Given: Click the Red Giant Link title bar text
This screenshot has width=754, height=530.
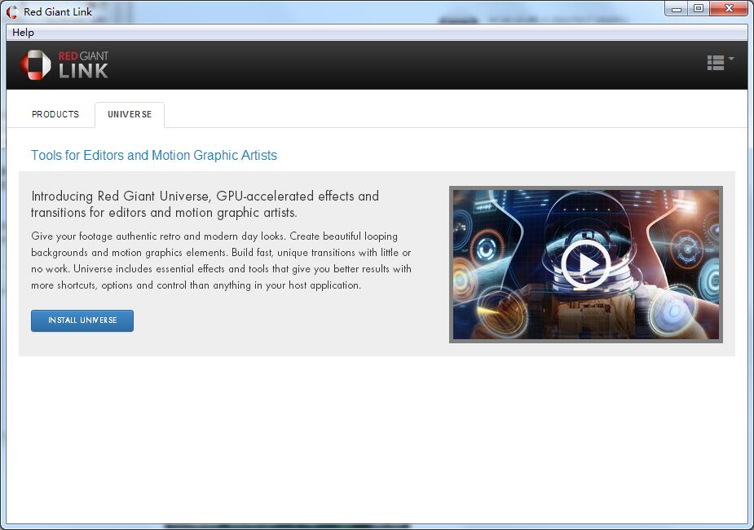Looking at the screenshot, I should (58, 12).
